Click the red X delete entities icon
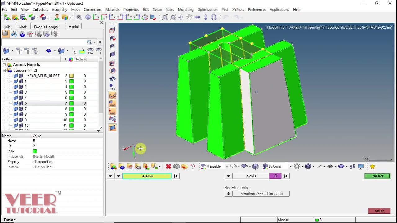397x223 pixels. (168, 167)
